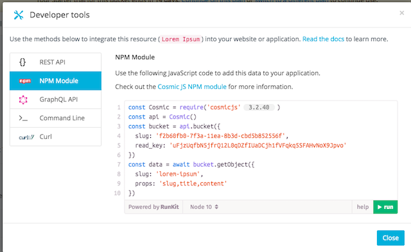Click the Developer tools wrench icon
411x252 pixels.
(x=19, y=15)
